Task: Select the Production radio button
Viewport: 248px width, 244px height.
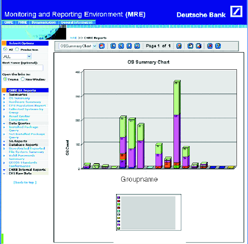Action: [17, 49]
